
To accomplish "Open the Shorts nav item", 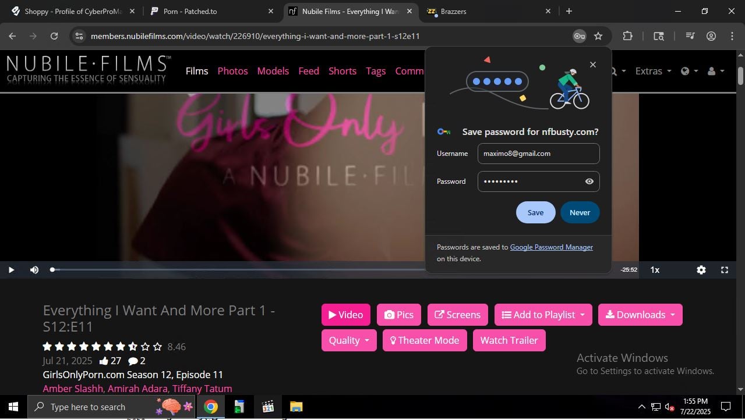I will [343, 71].
